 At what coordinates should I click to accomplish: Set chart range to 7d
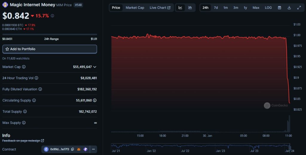pos(216,7)
